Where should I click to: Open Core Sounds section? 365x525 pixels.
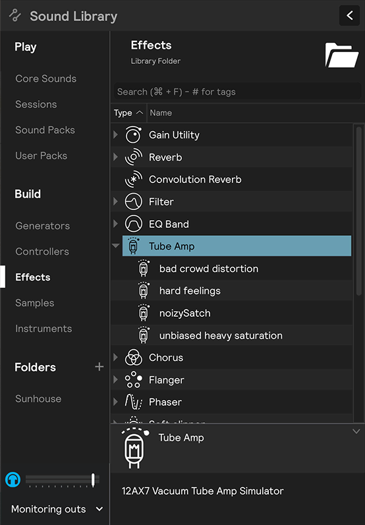point(46,78)
